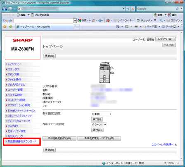Click the Google toolbar search input field
Image resolution: width=185 pixels, height=167 pixels.
coord(43,21)
